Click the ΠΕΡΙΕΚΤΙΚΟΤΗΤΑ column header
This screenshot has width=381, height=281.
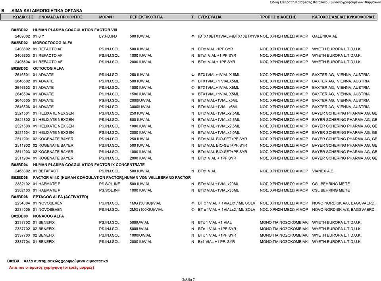[146, 17]
